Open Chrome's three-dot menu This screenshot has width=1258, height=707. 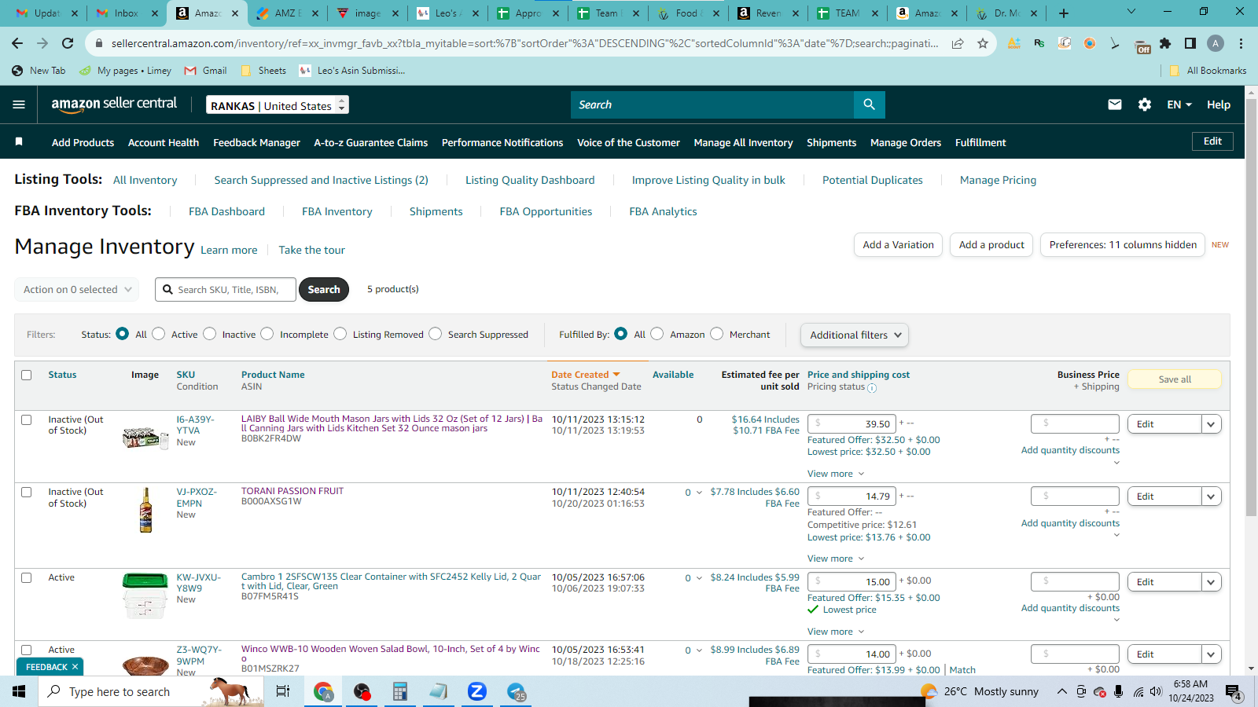(1241, 43)
